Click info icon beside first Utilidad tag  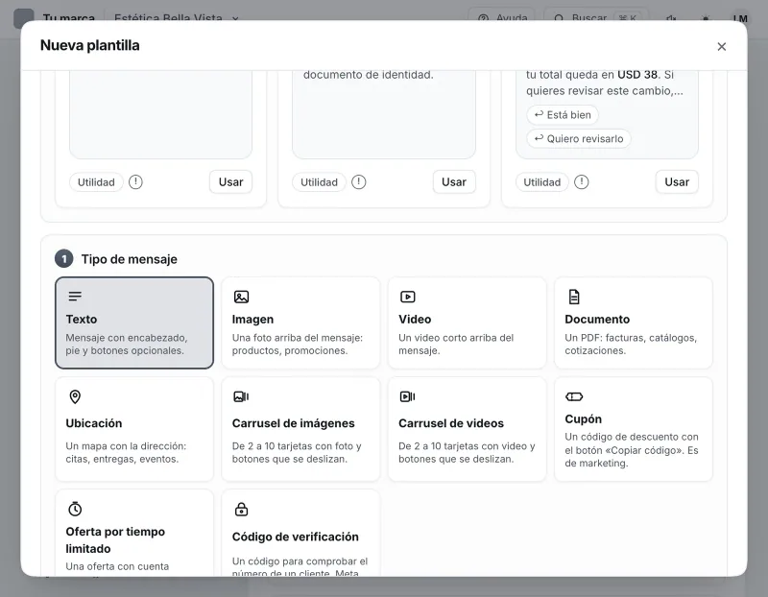coord(135,182)
